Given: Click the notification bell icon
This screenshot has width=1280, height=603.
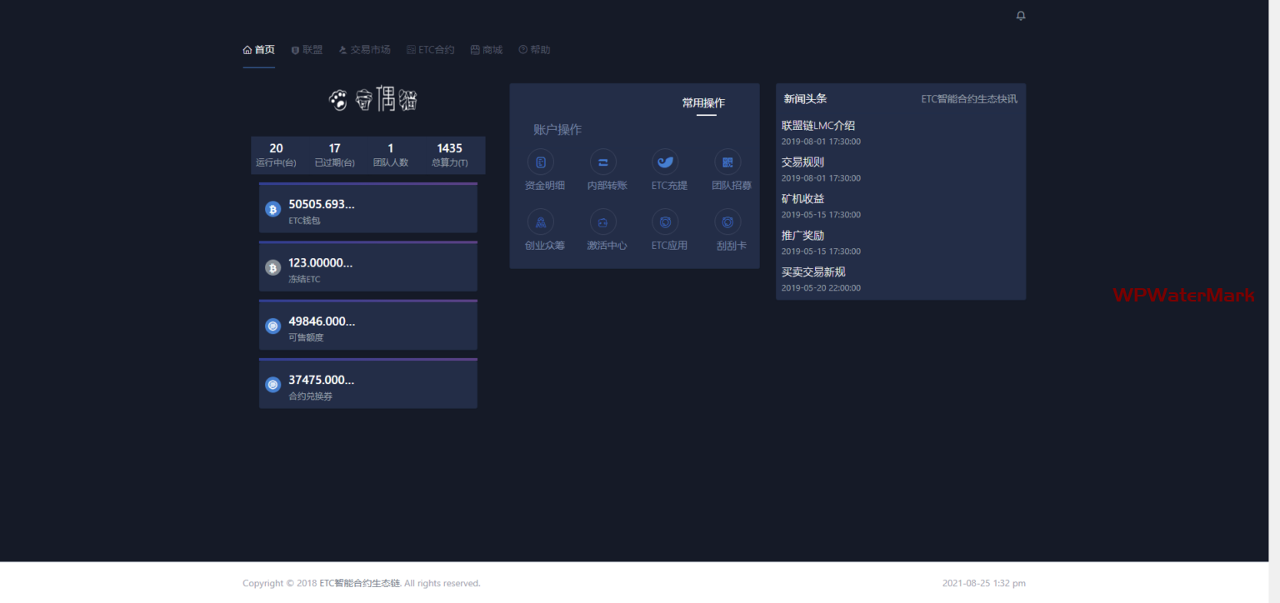Looking at the screenshot, I should pyautogui.click(x=1021, y=16).
